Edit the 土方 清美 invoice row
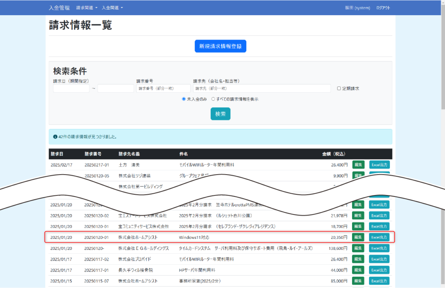The height and width of the screenshot is (288, 445). [358, 165]
